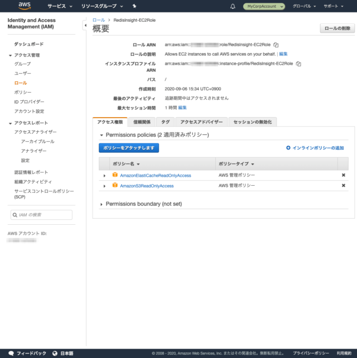The width and height of the screenshot is (357, 358).
Task: Click the feedback speech bubble icon
Action: coord(11,353)
